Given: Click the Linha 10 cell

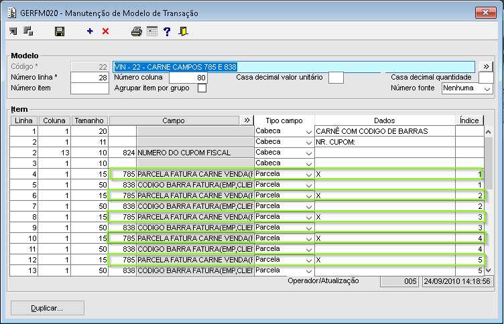Looking at the screenshot, I should tap(23, 238).
